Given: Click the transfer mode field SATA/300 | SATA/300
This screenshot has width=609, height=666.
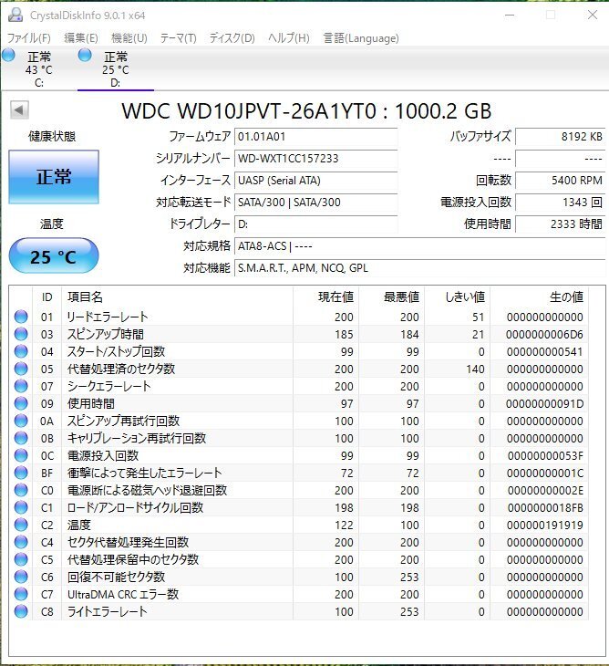Looking at the screenshot, I should click(x=315, y=203).
